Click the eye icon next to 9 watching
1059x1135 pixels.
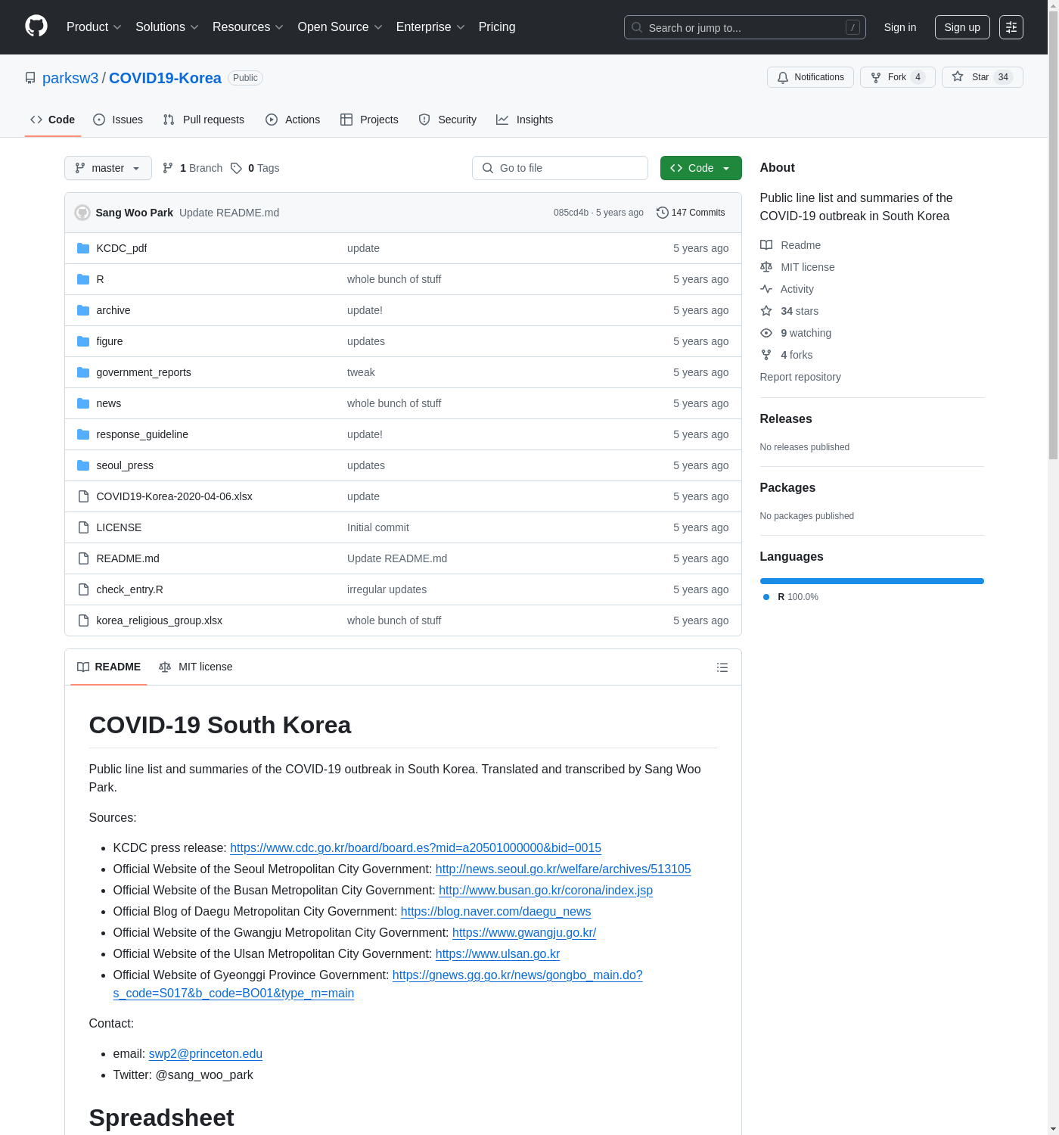(x=766, y=333)
